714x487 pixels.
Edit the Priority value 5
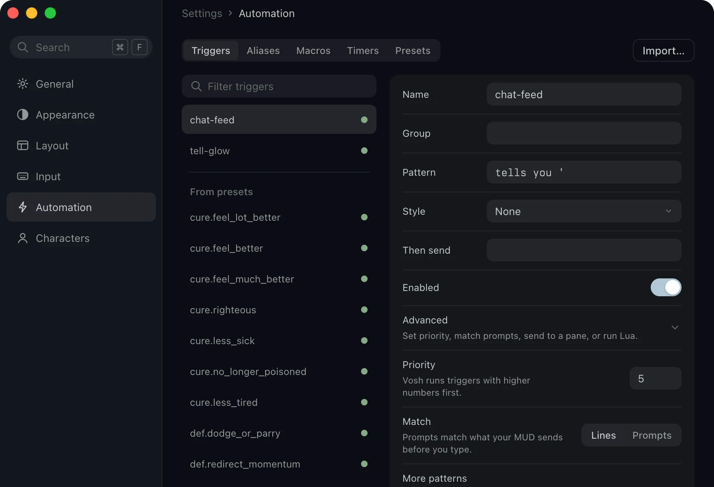click(x=655, y=378)
